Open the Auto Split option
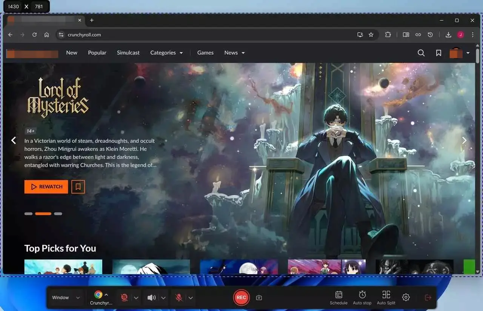The image size is (483, 311). tap(386, 298)
